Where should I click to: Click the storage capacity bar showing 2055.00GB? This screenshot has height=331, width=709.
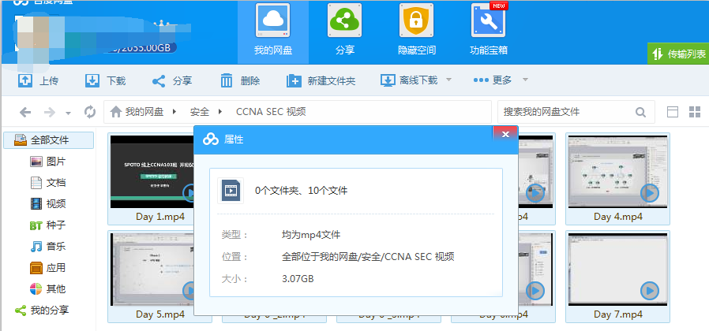pyautogui.click(x=141, y=47)
